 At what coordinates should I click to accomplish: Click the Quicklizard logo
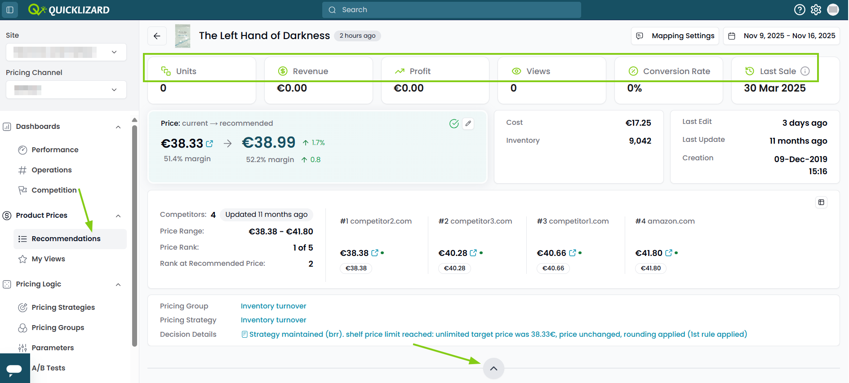pos(69,10)
